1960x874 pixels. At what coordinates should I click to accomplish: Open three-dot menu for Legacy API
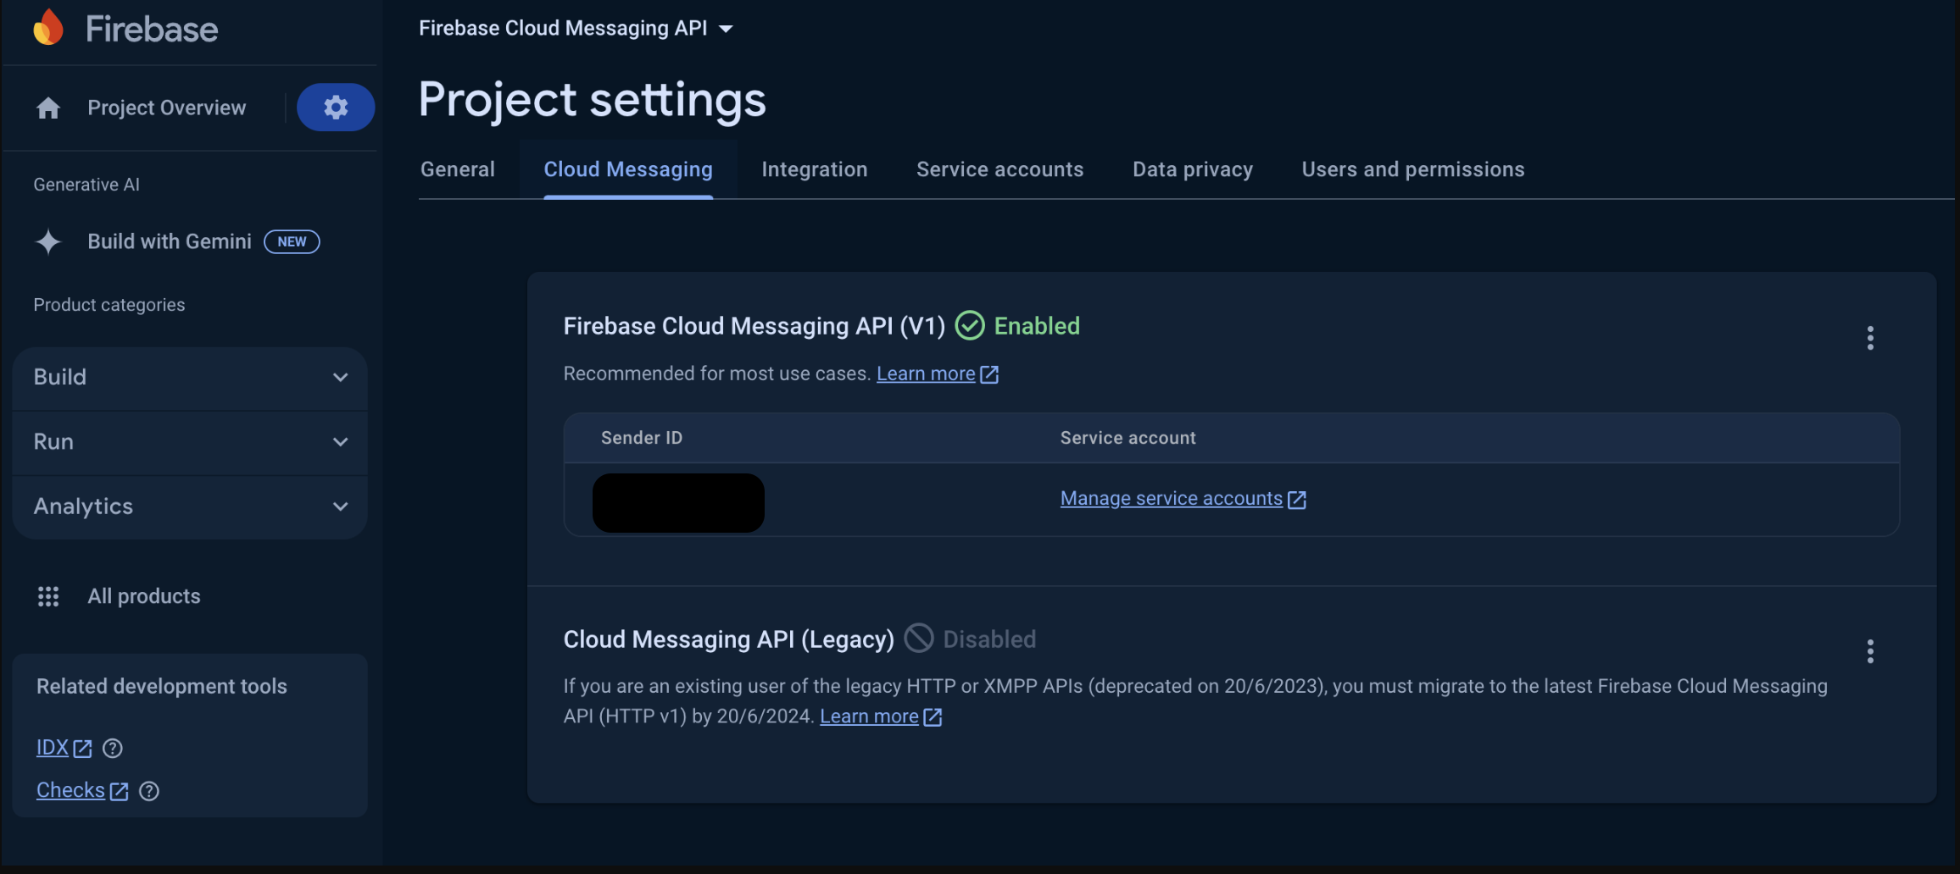[x=1869, y=651]
